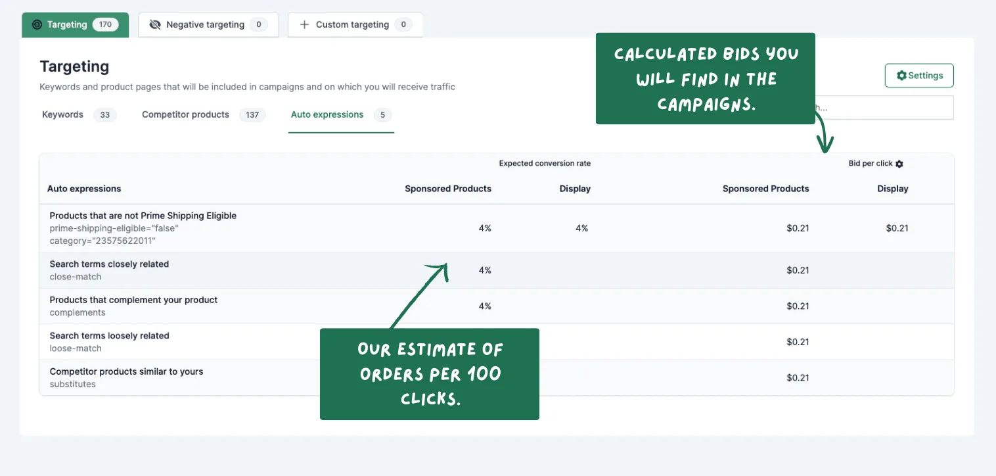Click the $0.21 Display bid value

(x=897, y=228)
